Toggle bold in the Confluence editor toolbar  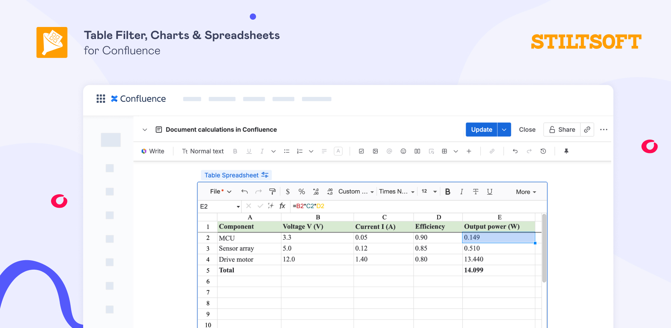point(235,151)
